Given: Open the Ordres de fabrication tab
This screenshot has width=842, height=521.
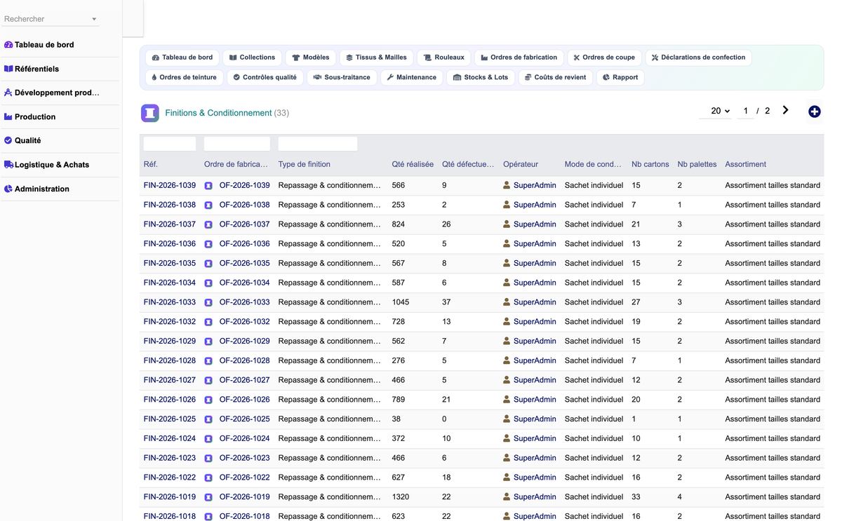Looking at the screenshot, I should point(519,57).
